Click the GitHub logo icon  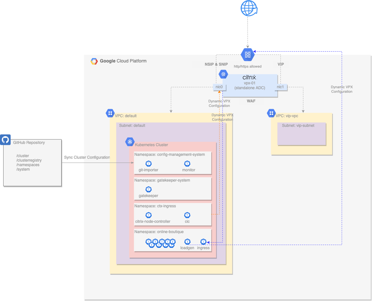(5, 140)
